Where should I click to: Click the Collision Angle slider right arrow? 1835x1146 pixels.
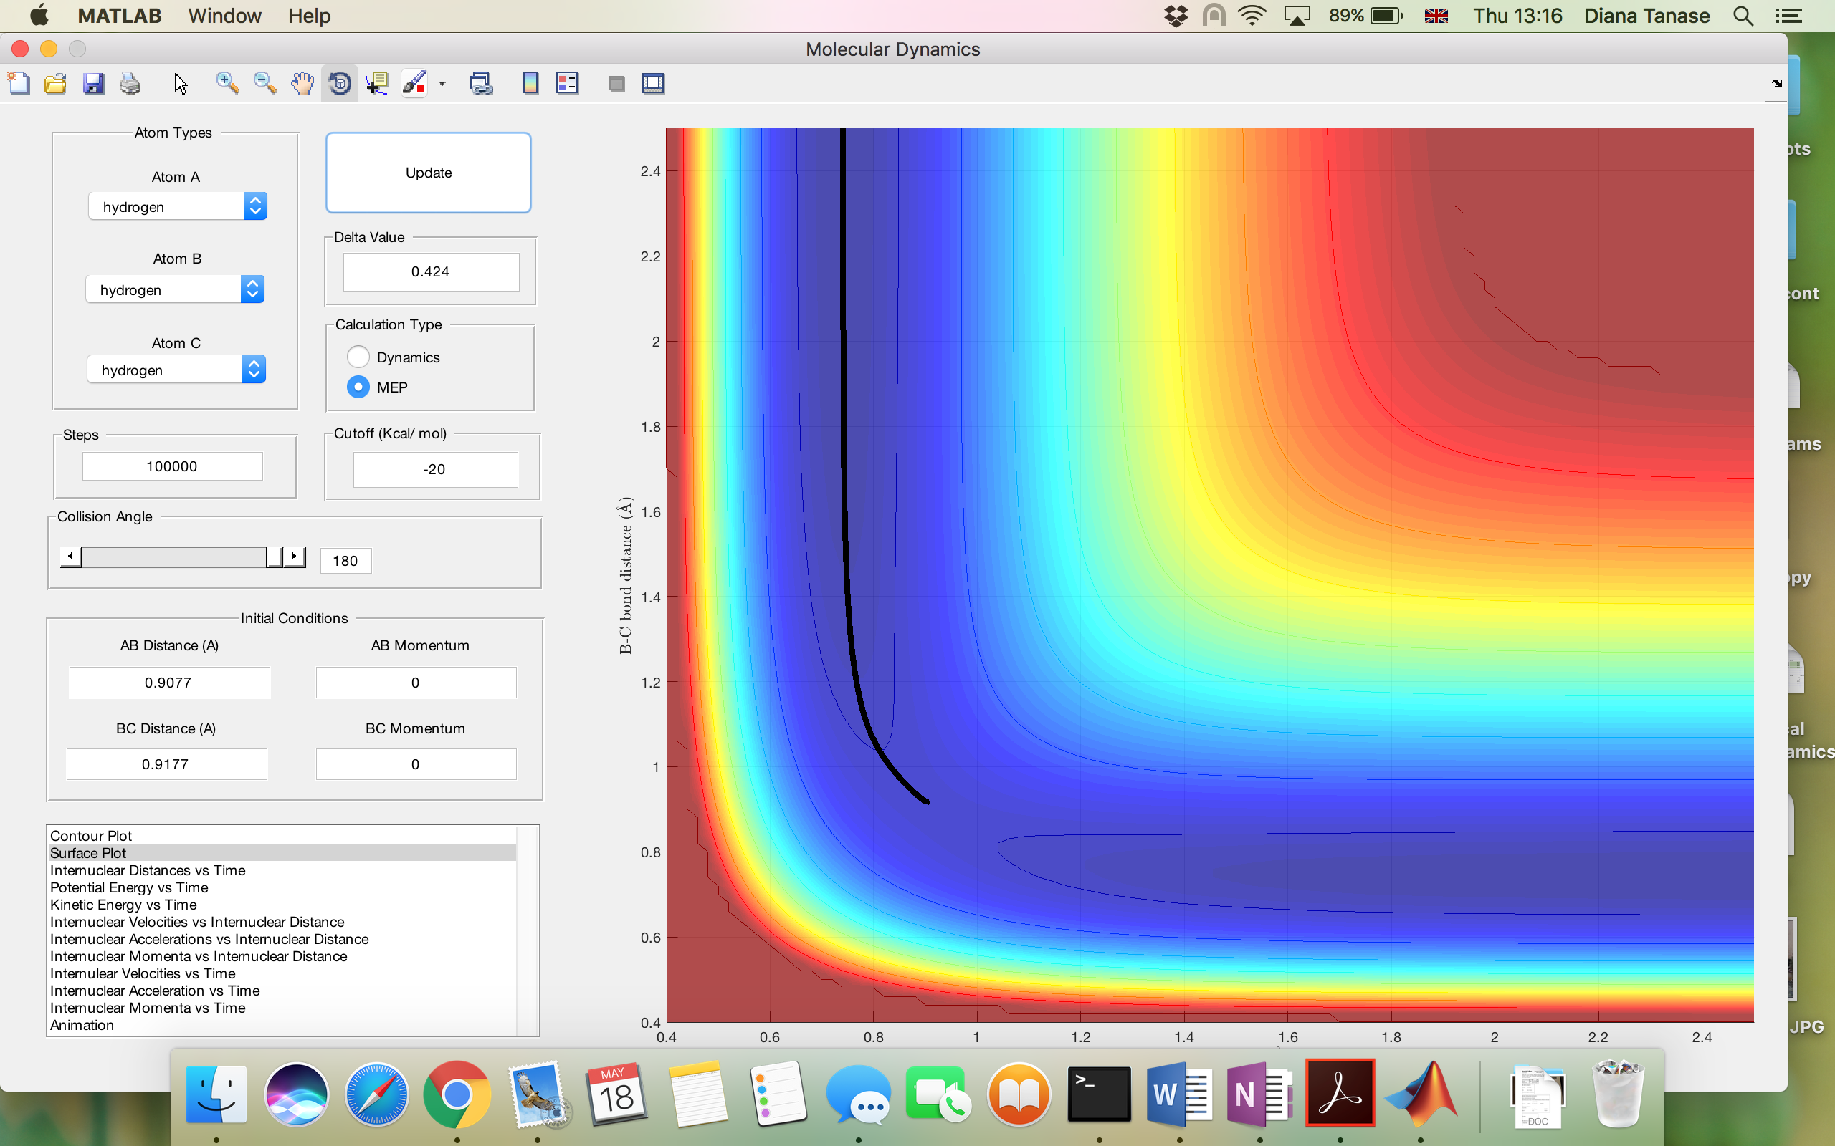click(294, 557)
